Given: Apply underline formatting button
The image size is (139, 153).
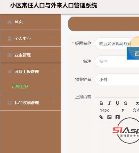Looking at the screenshot, I should tap(118, 103).
